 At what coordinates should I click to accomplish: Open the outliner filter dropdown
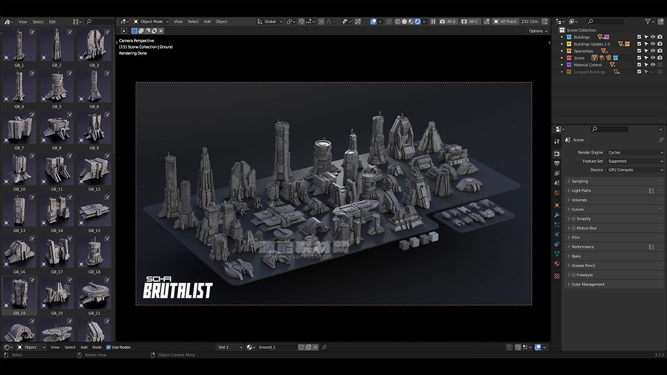click(650, 21)
